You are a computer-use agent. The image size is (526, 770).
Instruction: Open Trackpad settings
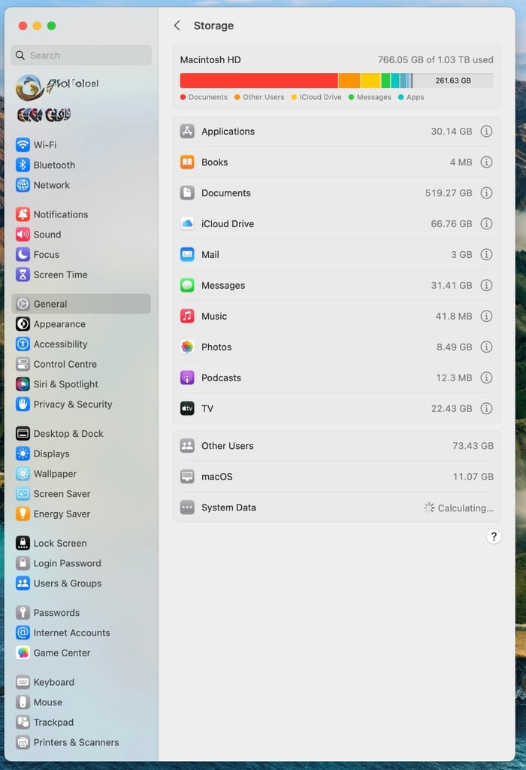tap(81, 723)
